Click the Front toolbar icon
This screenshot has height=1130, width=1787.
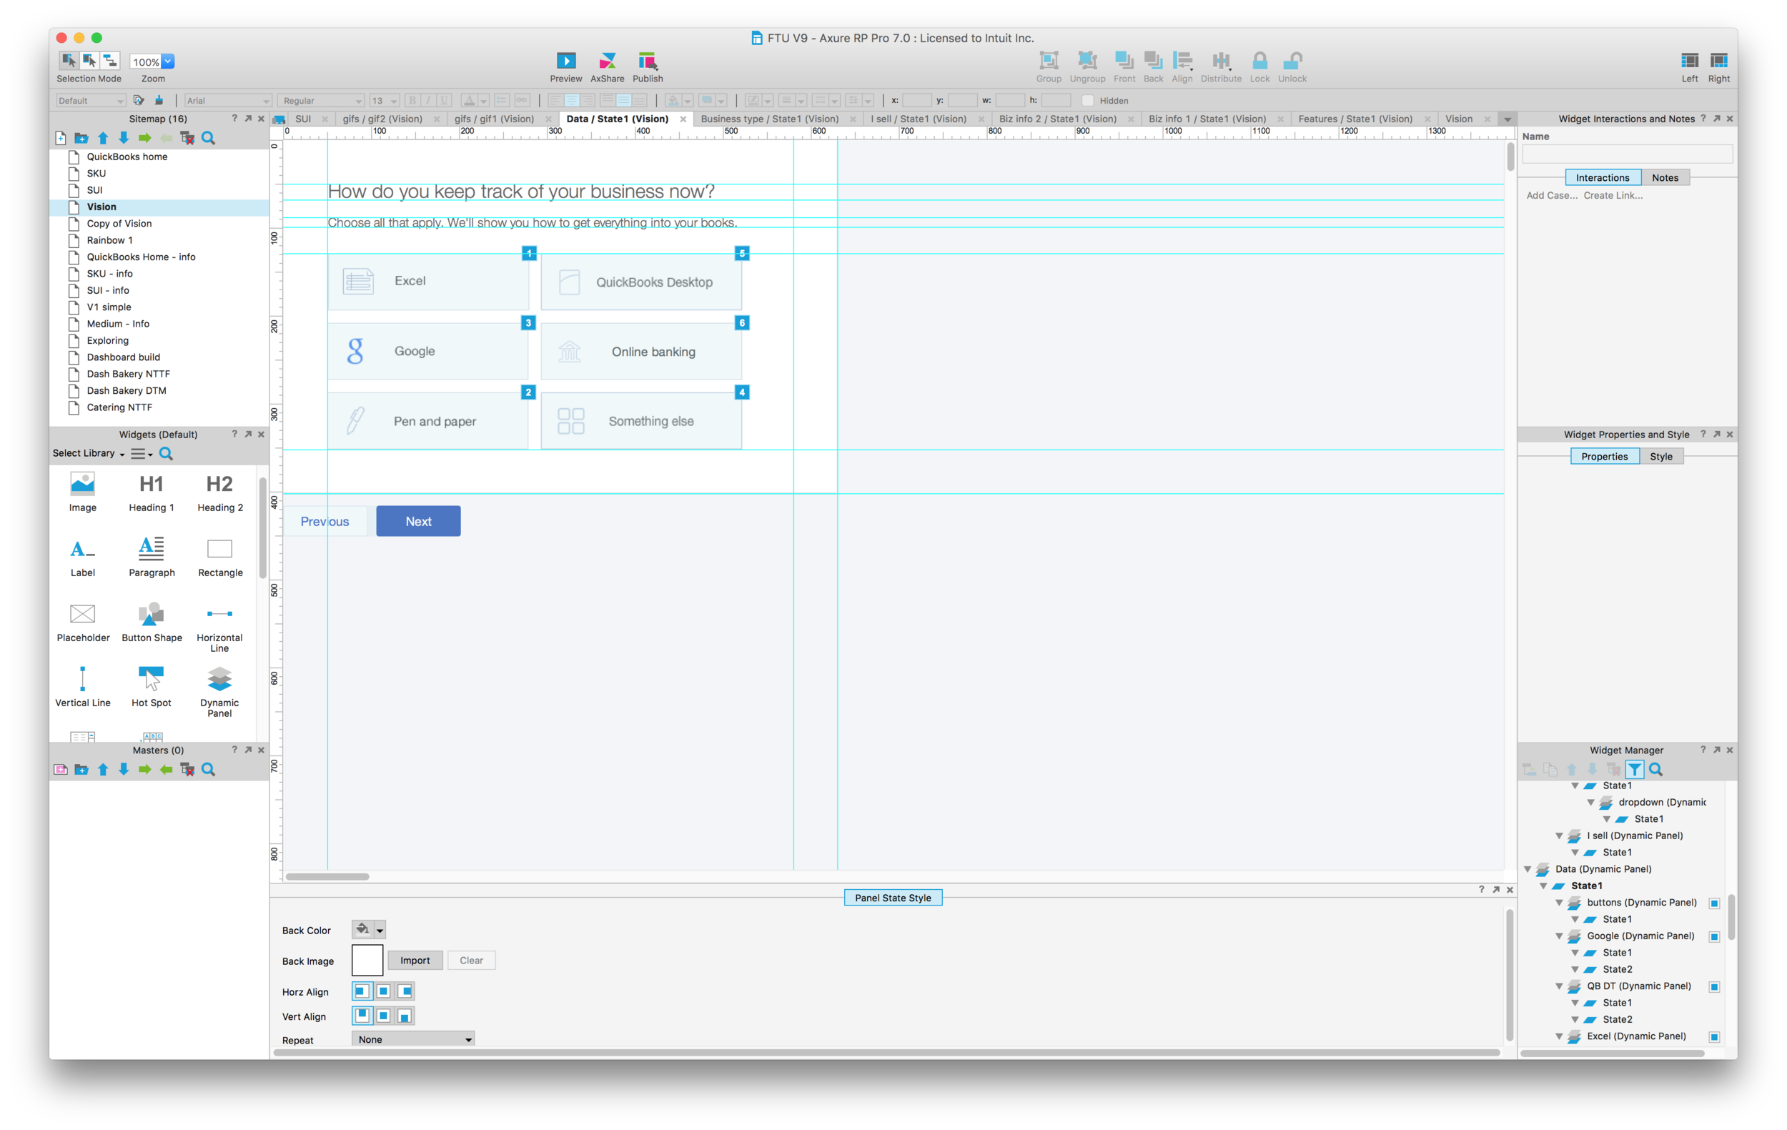[1124, 61]
